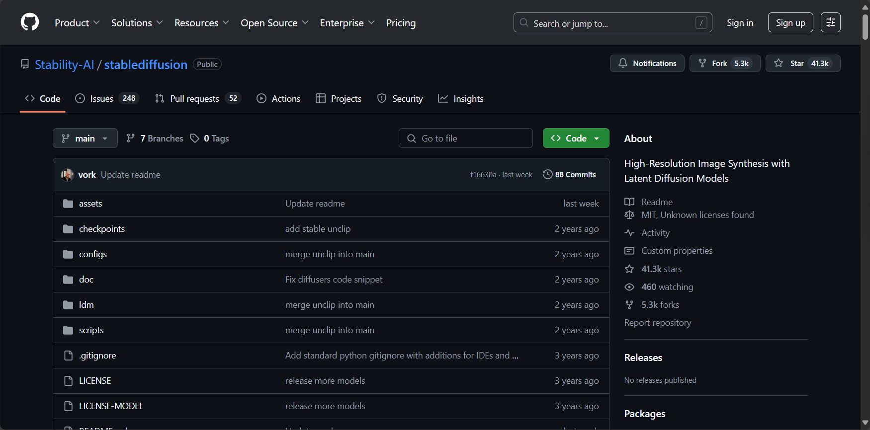
Task: Click the Stability-AI owner link
Action: 64,65
